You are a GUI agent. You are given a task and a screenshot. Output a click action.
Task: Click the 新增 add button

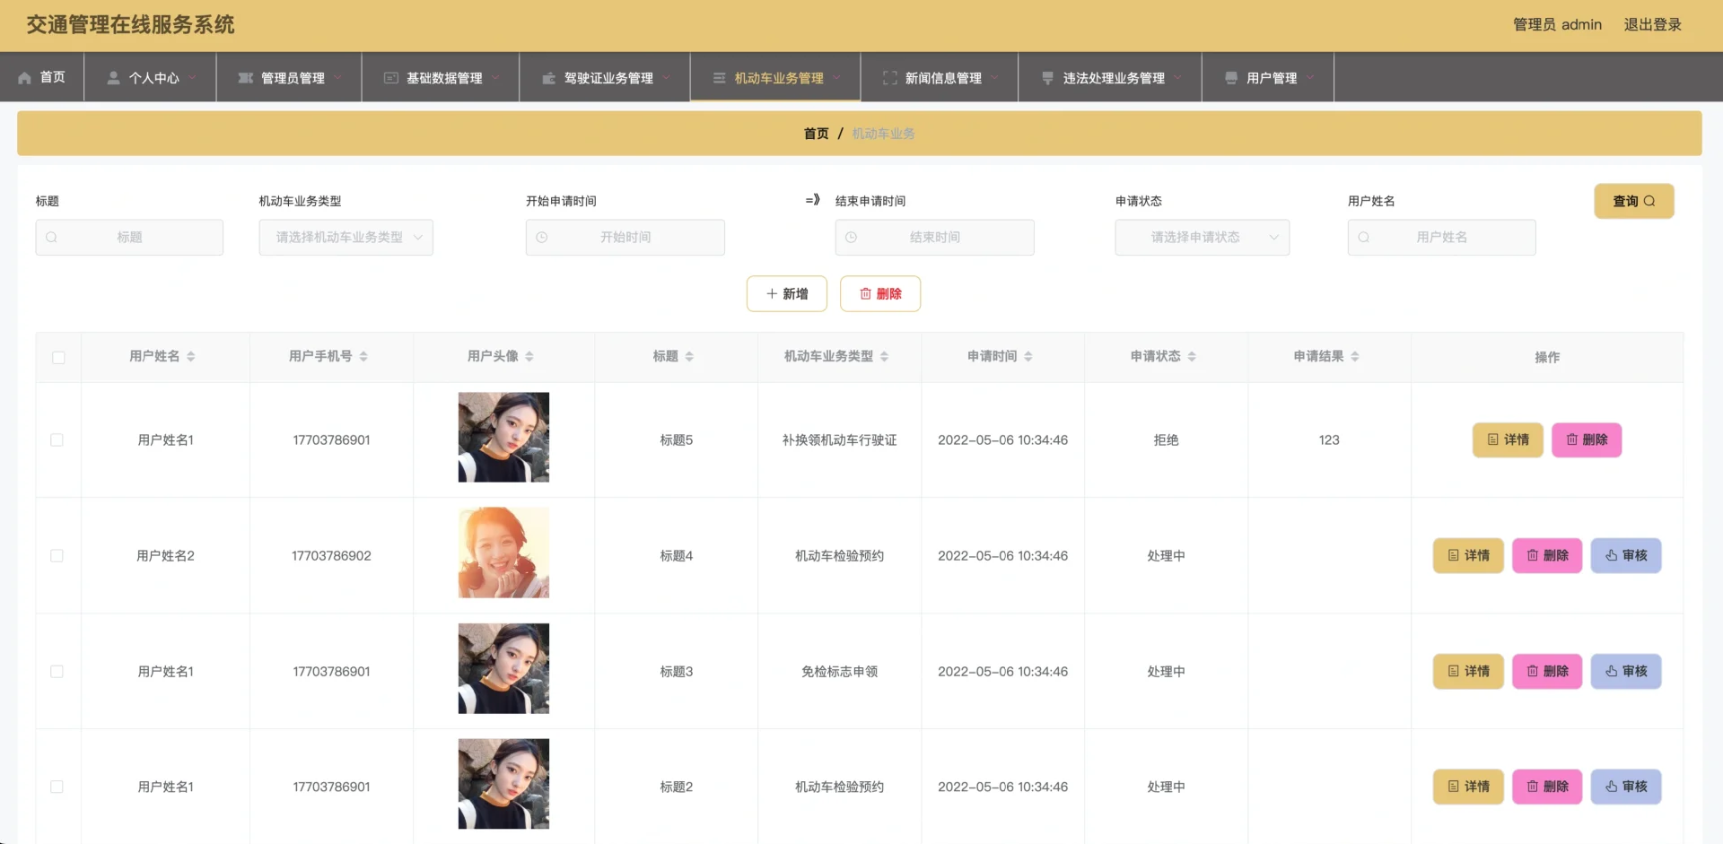[x=786, y=294]
